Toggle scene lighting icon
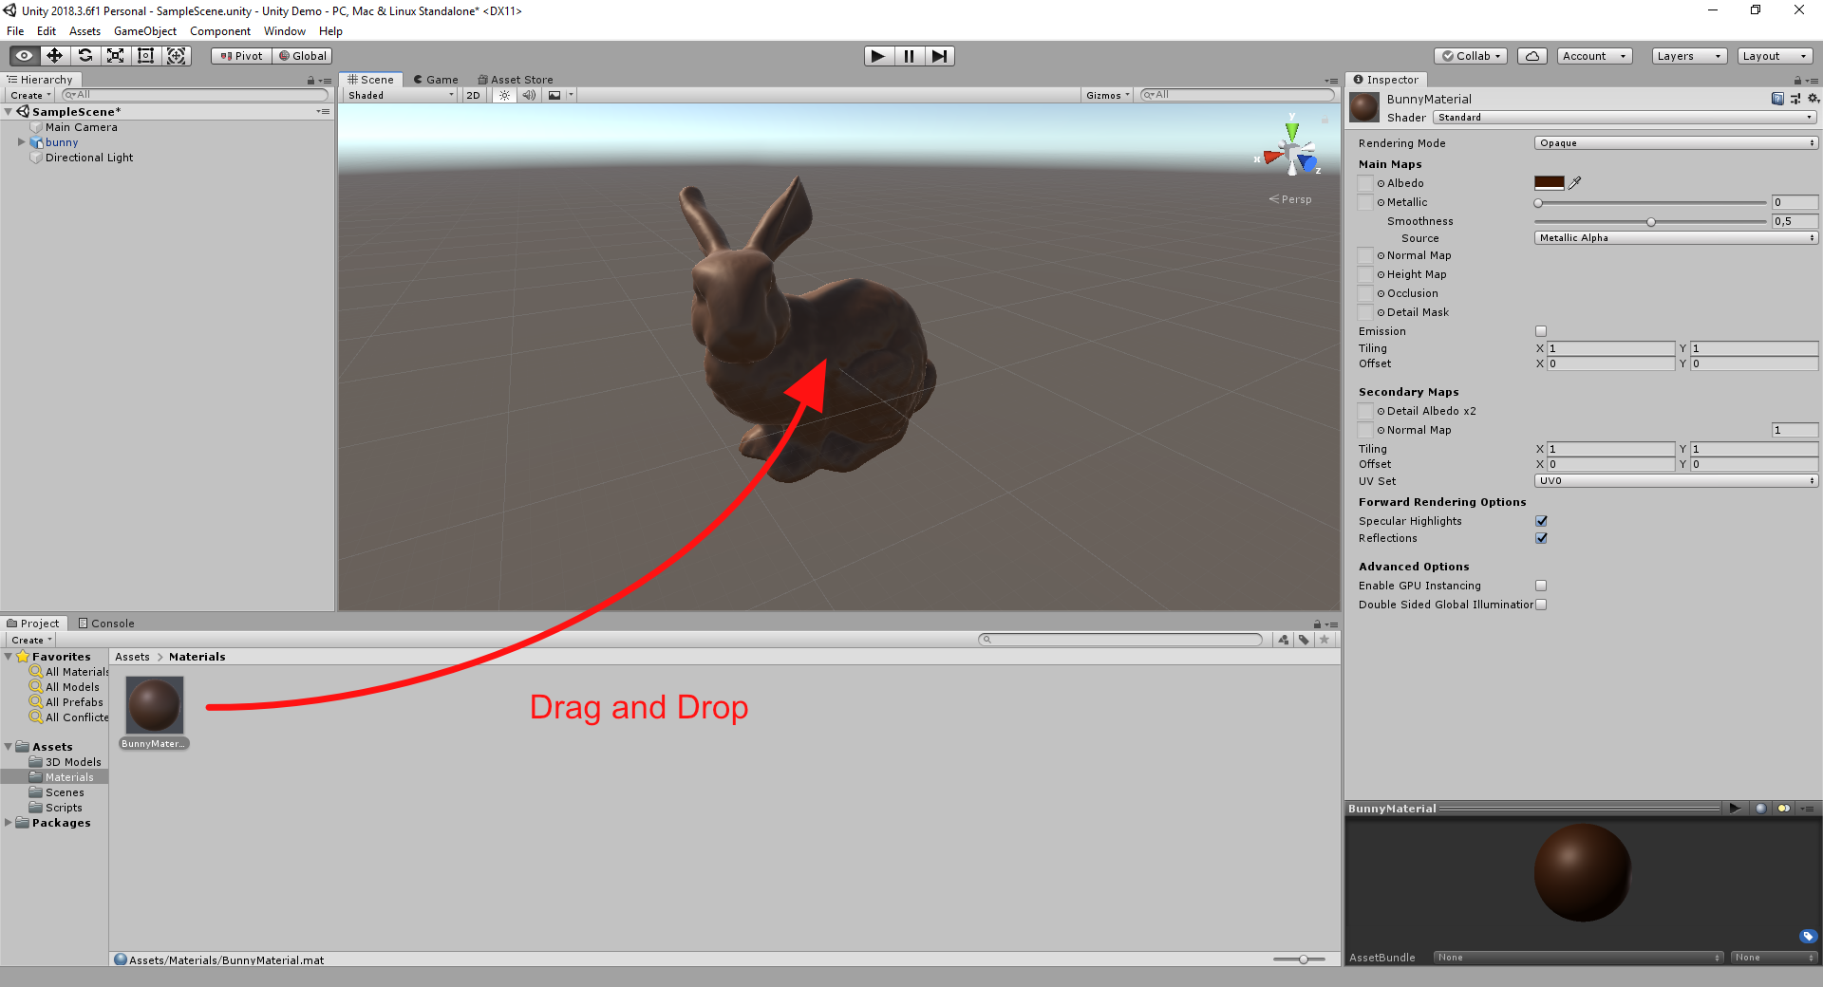Screen dimensions: 1823x987 (x=504, y=95)
